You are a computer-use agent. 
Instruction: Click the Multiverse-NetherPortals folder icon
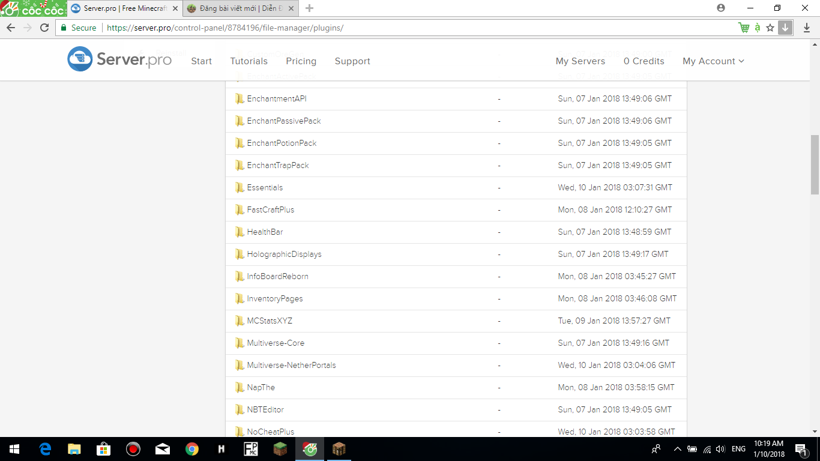click(240, 365)
